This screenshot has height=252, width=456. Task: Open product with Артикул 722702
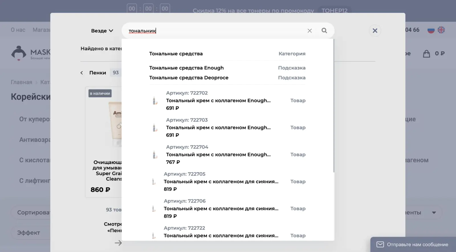pos(227,101)
